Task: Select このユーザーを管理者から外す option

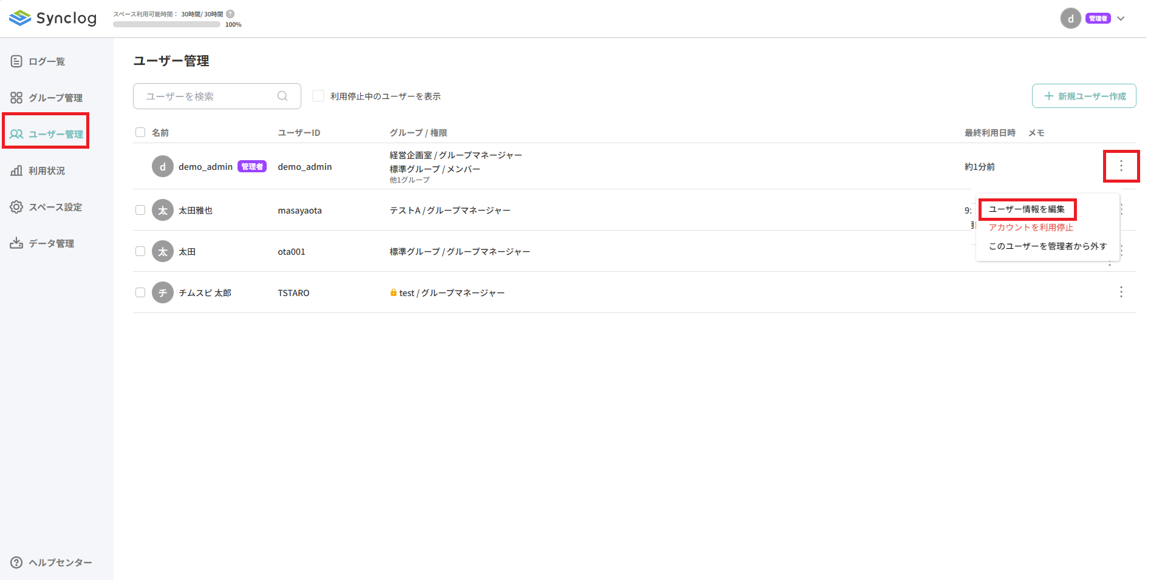Action: [x=1047, y=246]
